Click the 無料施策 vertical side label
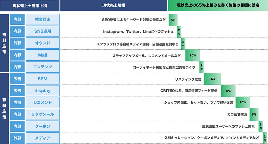268x144 pixels. pos(4,43)
